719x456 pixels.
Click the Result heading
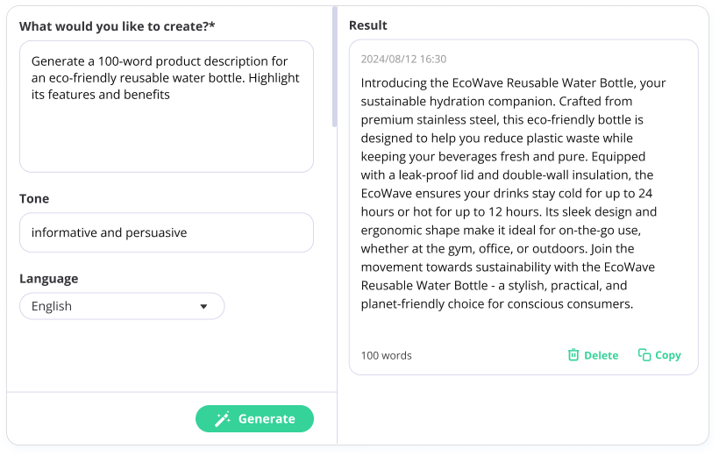tap(368, 25)
